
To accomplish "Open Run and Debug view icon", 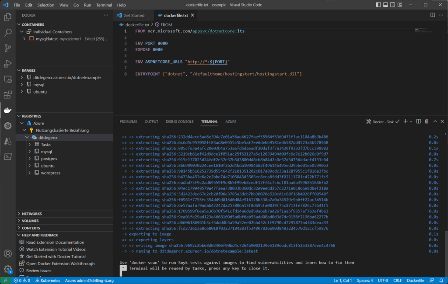I will 8,63.
